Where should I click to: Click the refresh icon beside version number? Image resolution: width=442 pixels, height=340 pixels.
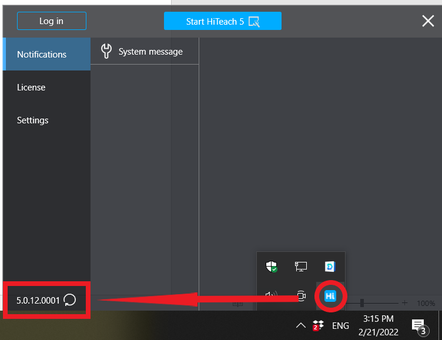click(x=69, y=299)
